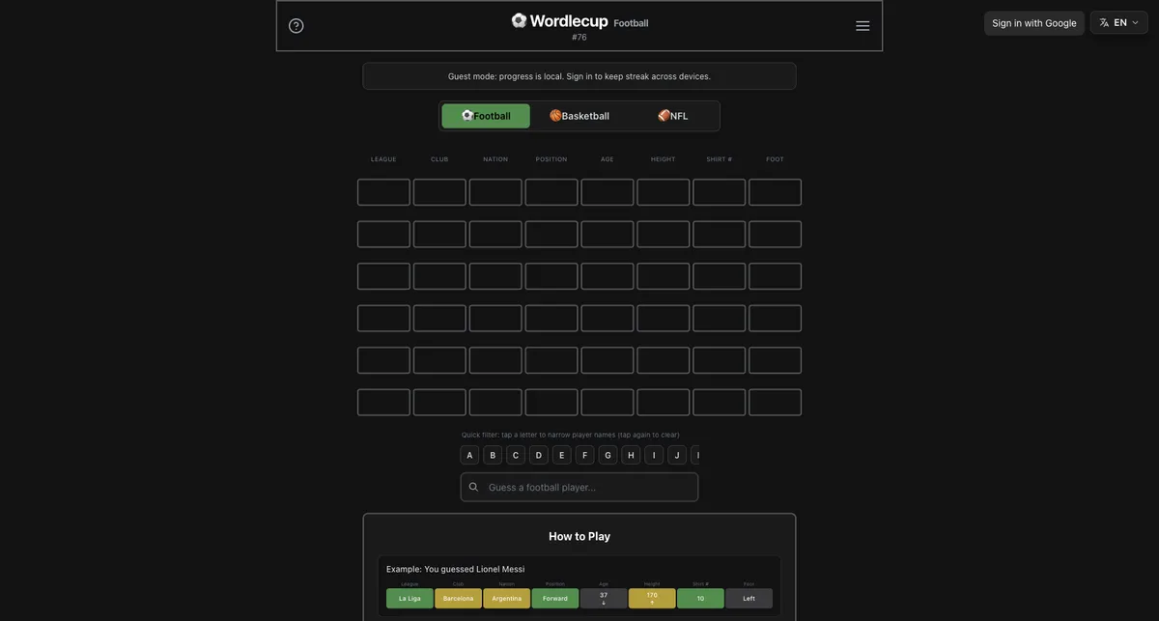Screen dimensions: 1159x621
Task: Focus the 'Guess a football player' field
Action: (x=579, y=487)
